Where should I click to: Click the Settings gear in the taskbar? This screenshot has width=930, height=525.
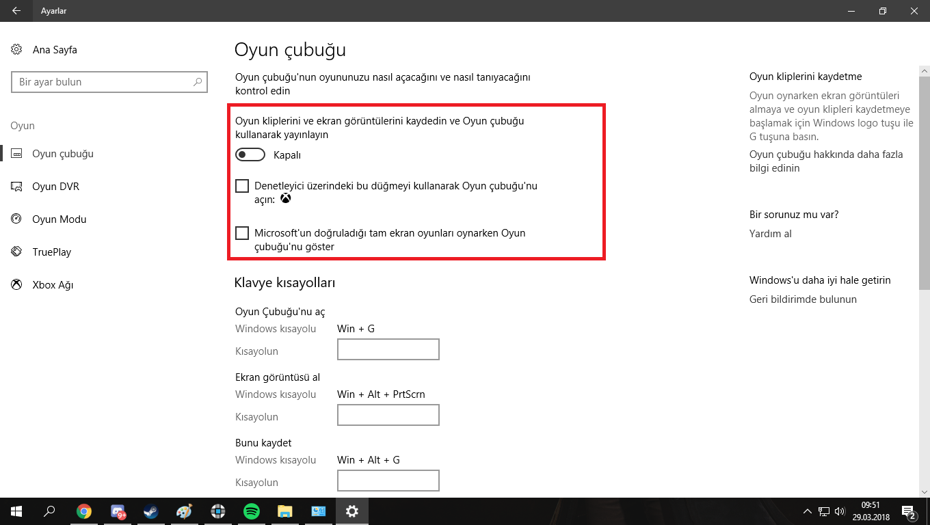pyautogui.click(x=352, y=511)
